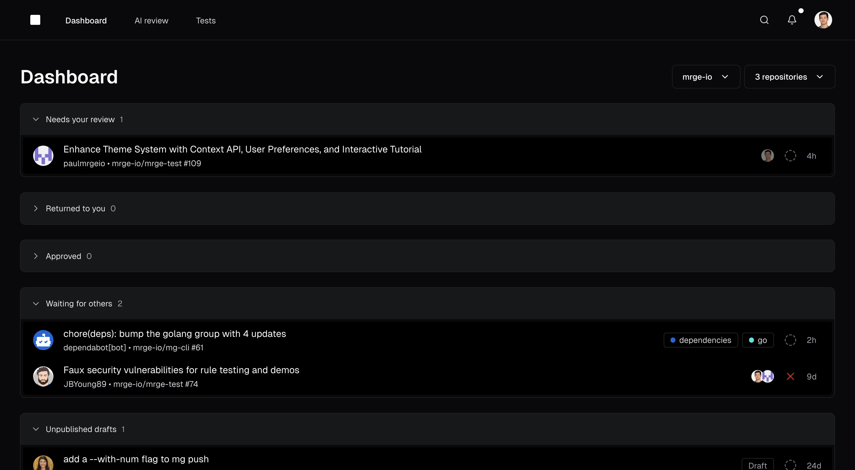Click the red X status icon on the Faux security PR
The image size is (855, 470).
(x=790, y=376)
